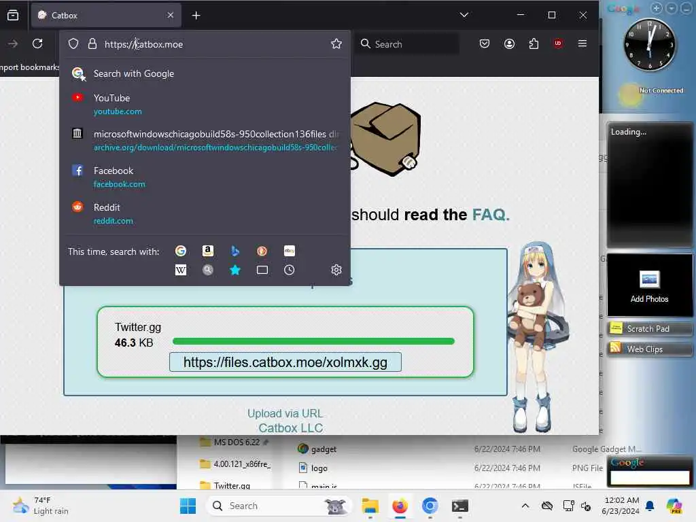This screenshot has width=696, height=522.
Task: Click the forward navigation arrow
Action: point(13,43)
